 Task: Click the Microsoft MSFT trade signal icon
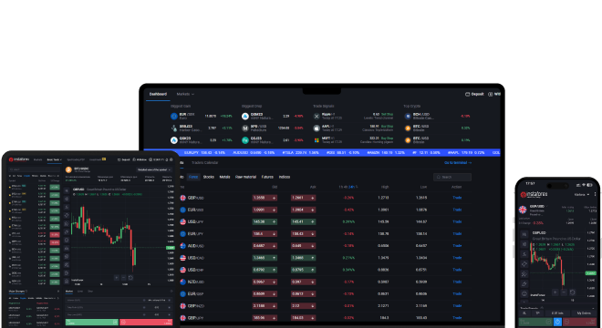tap(317, 140)
